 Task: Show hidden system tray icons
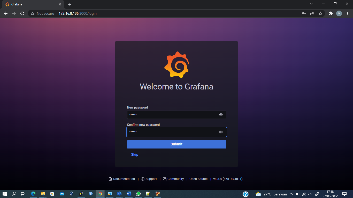[x=291, y=194]
